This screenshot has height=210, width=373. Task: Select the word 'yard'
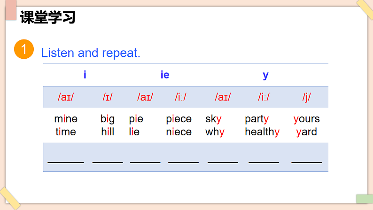point(307,132)
